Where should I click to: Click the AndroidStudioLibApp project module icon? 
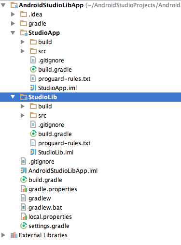coord(14,5)
